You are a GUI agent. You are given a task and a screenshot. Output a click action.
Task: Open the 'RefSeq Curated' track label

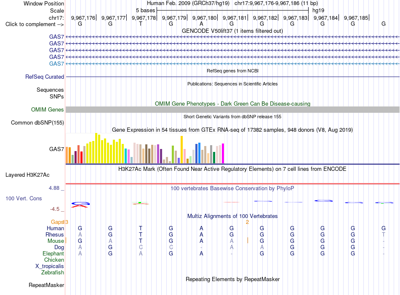coord(44,77)
